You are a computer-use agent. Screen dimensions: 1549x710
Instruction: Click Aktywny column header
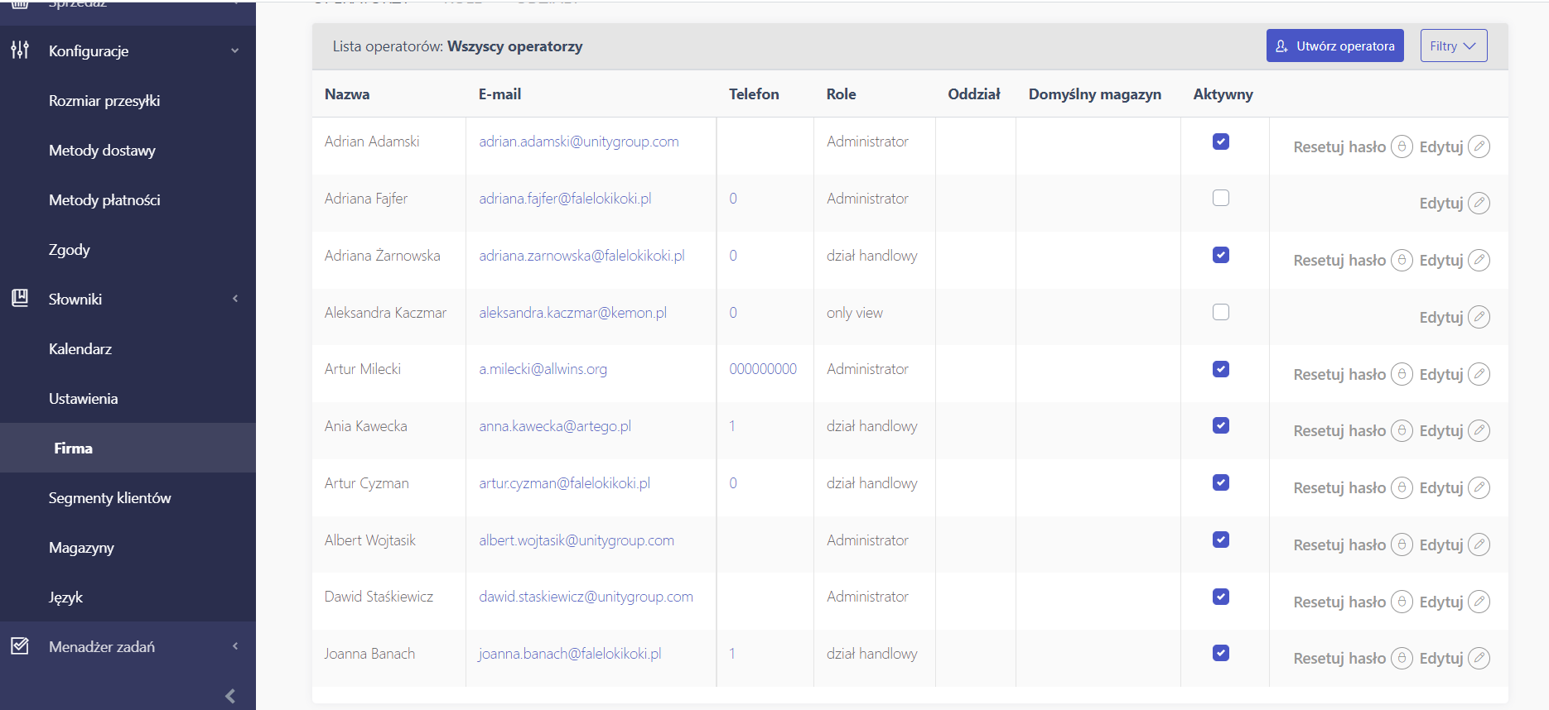coord(1223,94)
